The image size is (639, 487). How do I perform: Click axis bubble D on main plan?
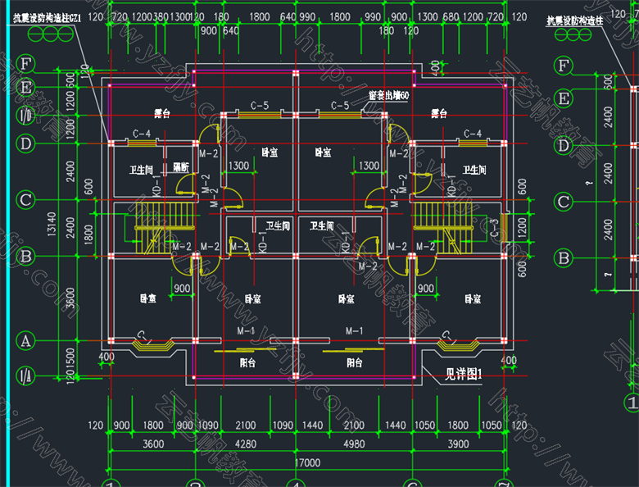click(x=25, y=143)
